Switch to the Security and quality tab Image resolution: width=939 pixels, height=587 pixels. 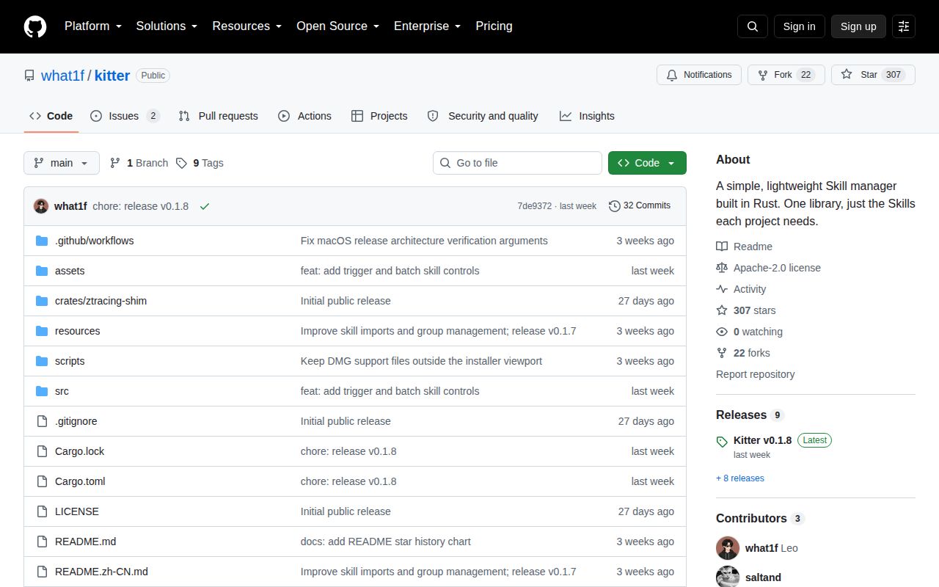coord(483,116)
